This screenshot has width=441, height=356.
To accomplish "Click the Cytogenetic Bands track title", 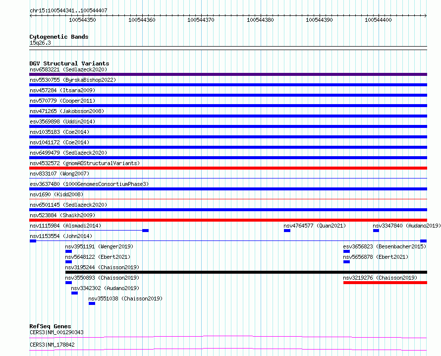I will point(59,37).
